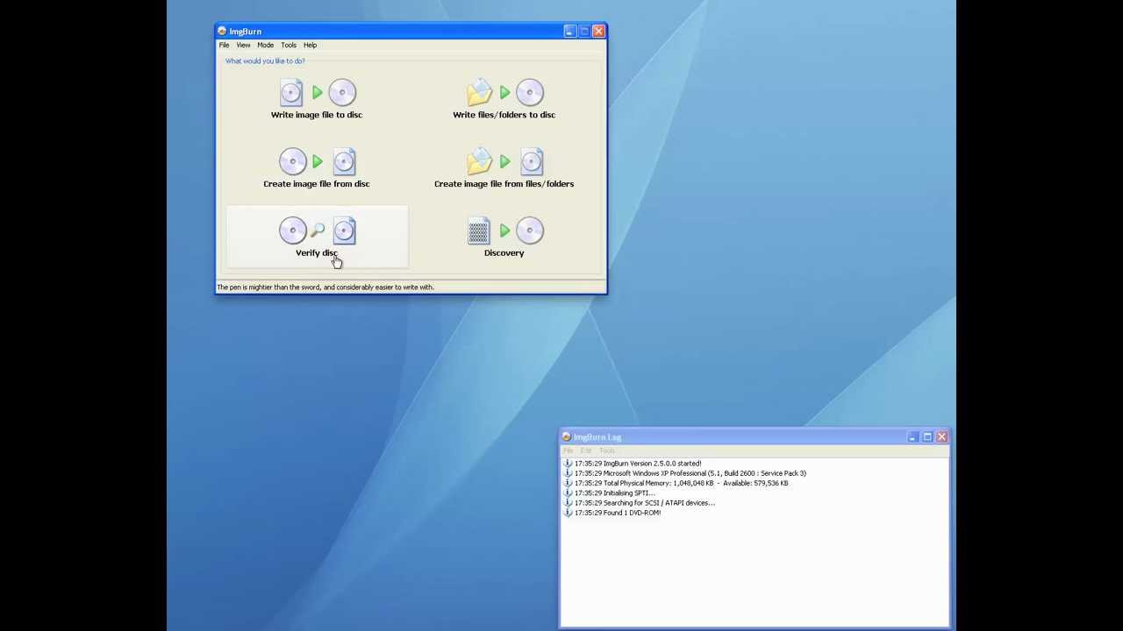The width and height of the screenshot is (1123, 631).
Task: Launch Discovery mode
Action: tap(504, 238)
